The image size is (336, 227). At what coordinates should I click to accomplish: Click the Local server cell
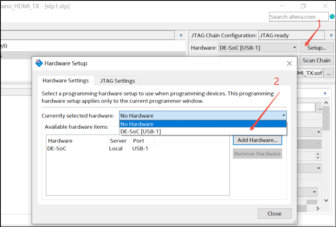[116, 149]
